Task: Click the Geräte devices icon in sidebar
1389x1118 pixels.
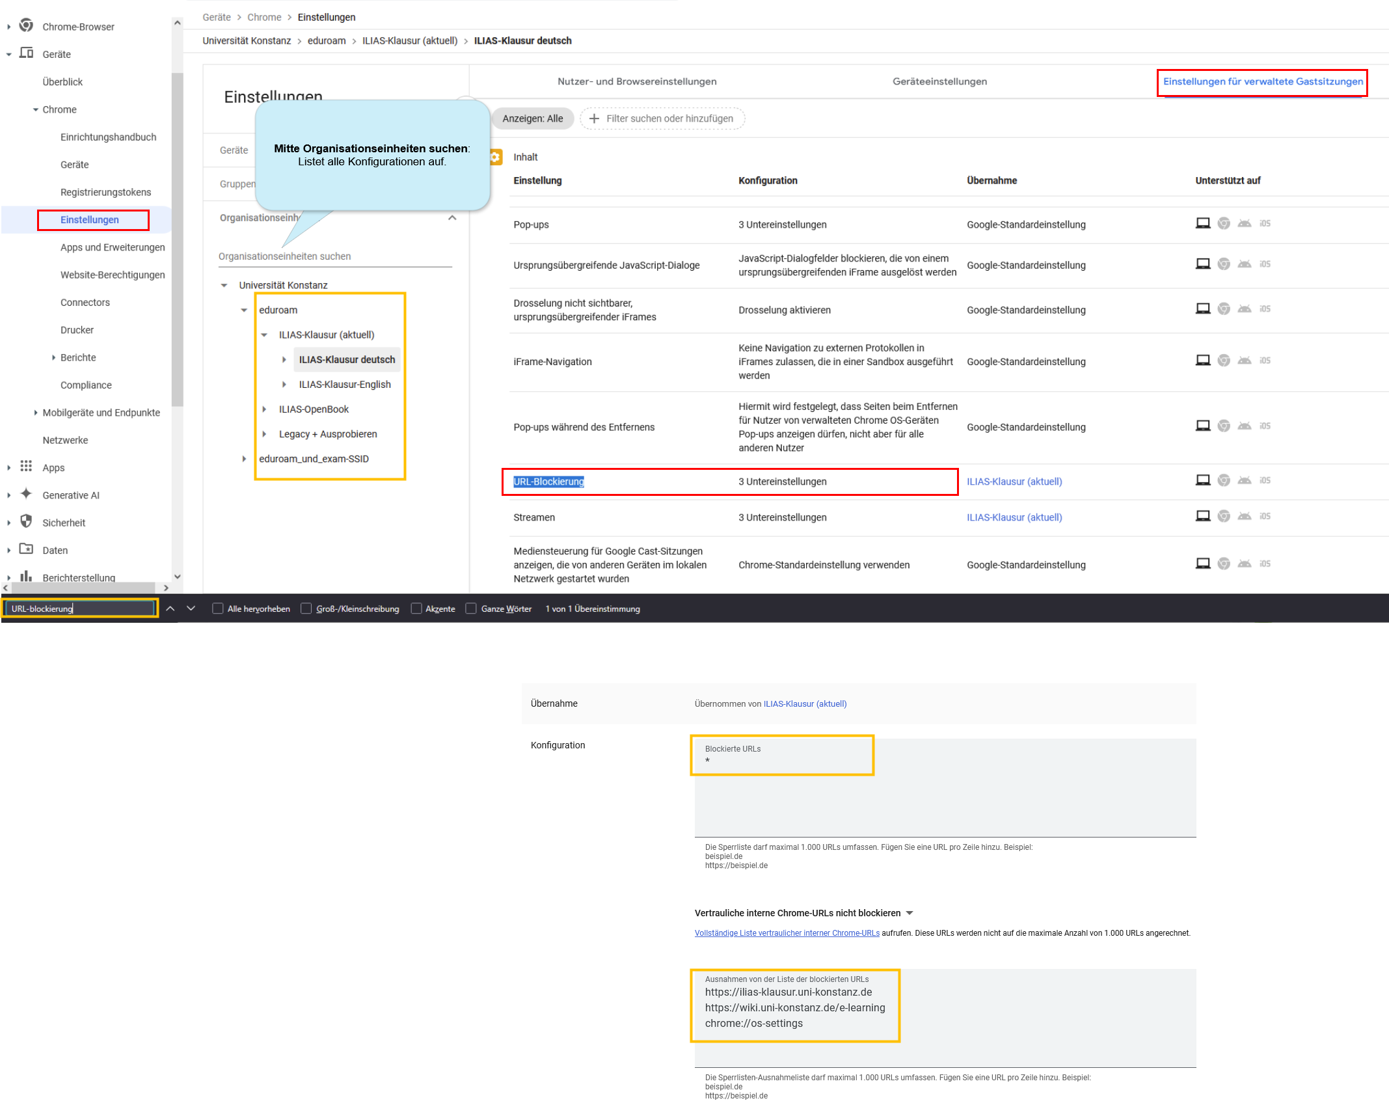Action: point(26,53)
